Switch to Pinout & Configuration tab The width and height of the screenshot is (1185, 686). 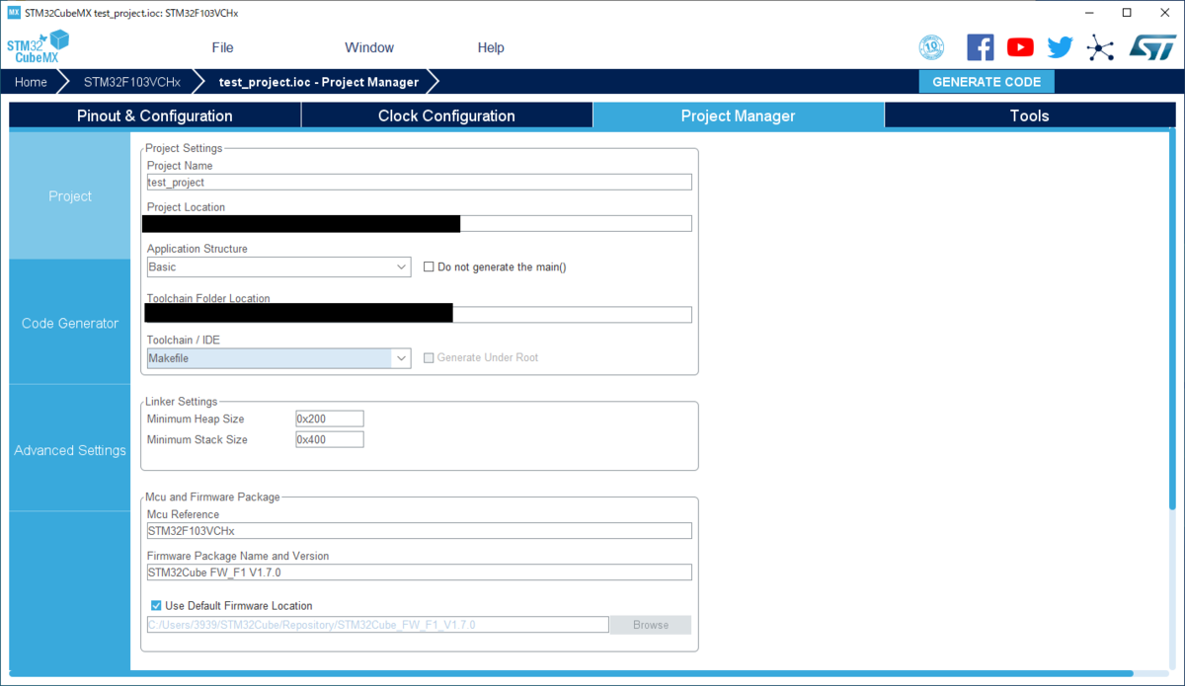tap(155, 115)
